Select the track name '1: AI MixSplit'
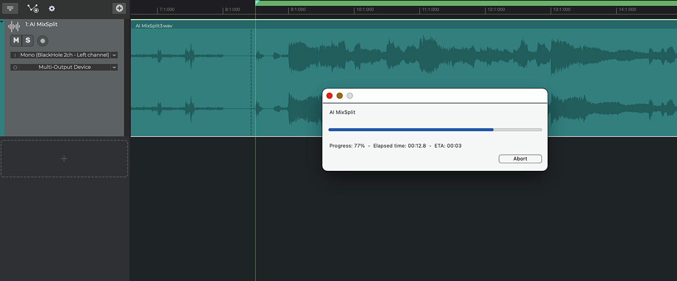Image resolution: width=677 pixels, height=281 pixels. point(41,24)
